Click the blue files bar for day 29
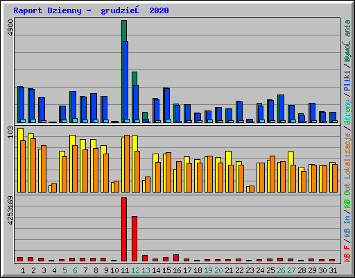The height and width of the screenshot is (278, 355). pyautogui.click(x=313, y=113)
